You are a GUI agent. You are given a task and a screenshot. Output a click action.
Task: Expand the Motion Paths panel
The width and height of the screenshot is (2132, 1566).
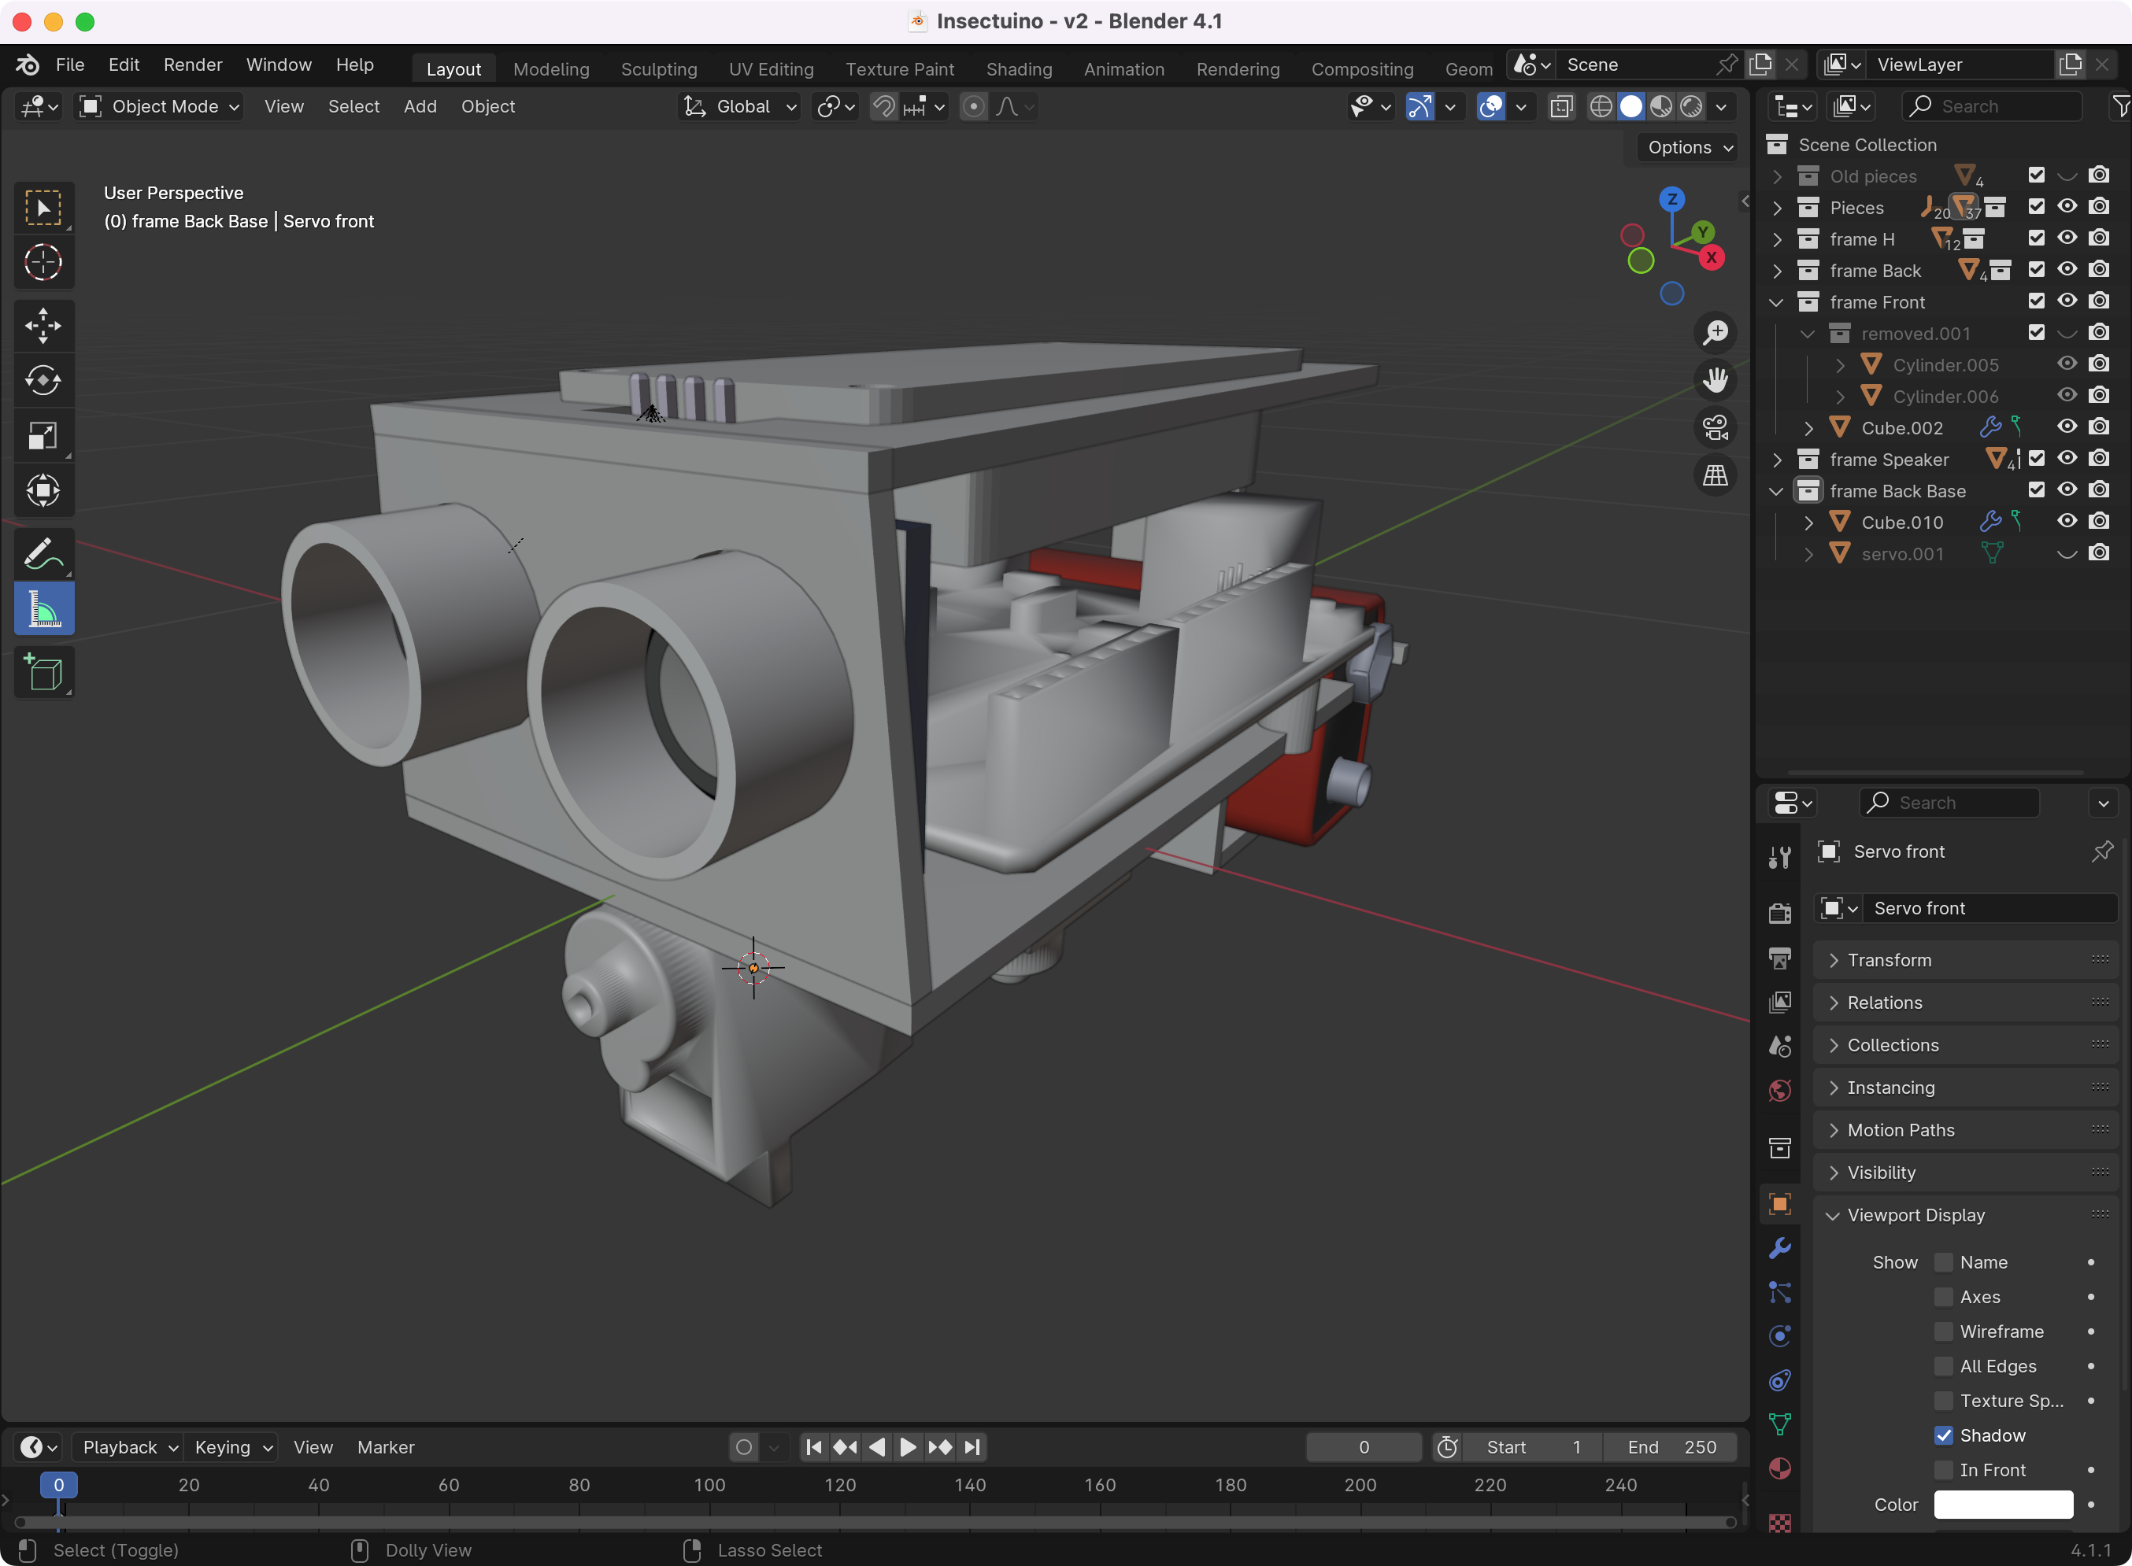1965,1130
